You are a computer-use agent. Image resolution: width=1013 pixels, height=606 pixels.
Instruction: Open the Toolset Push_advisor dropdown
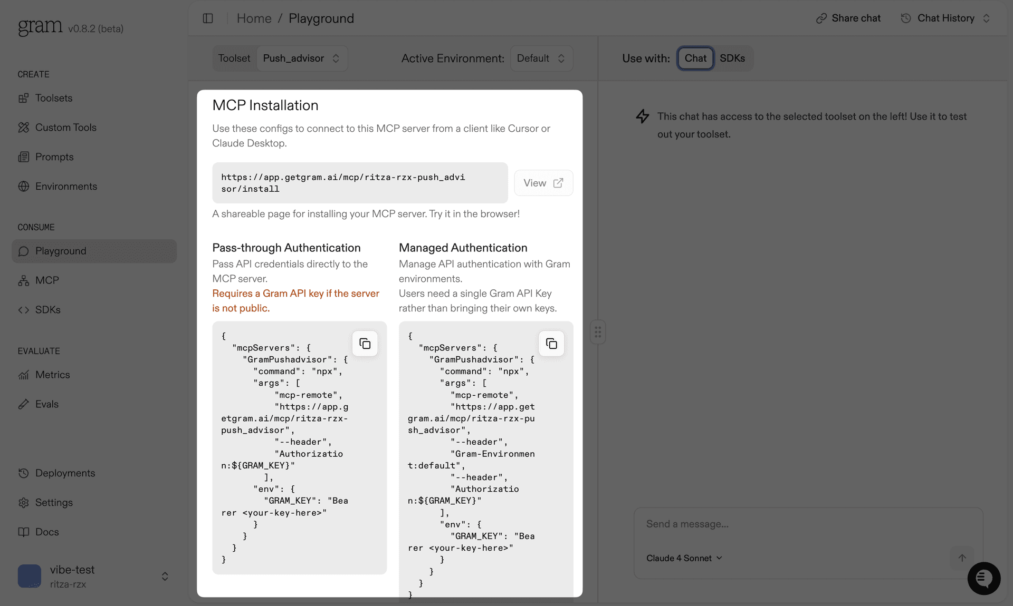[301, 58]
